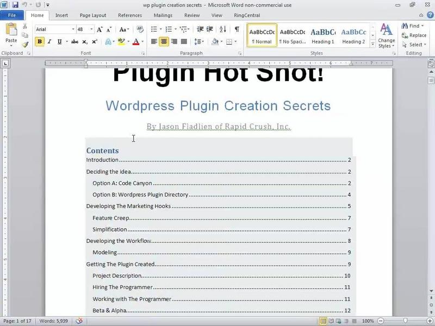The height and width of the screenshot is (326, 435).
Task: Click the zoom slider handle
Action: [405, 321]
